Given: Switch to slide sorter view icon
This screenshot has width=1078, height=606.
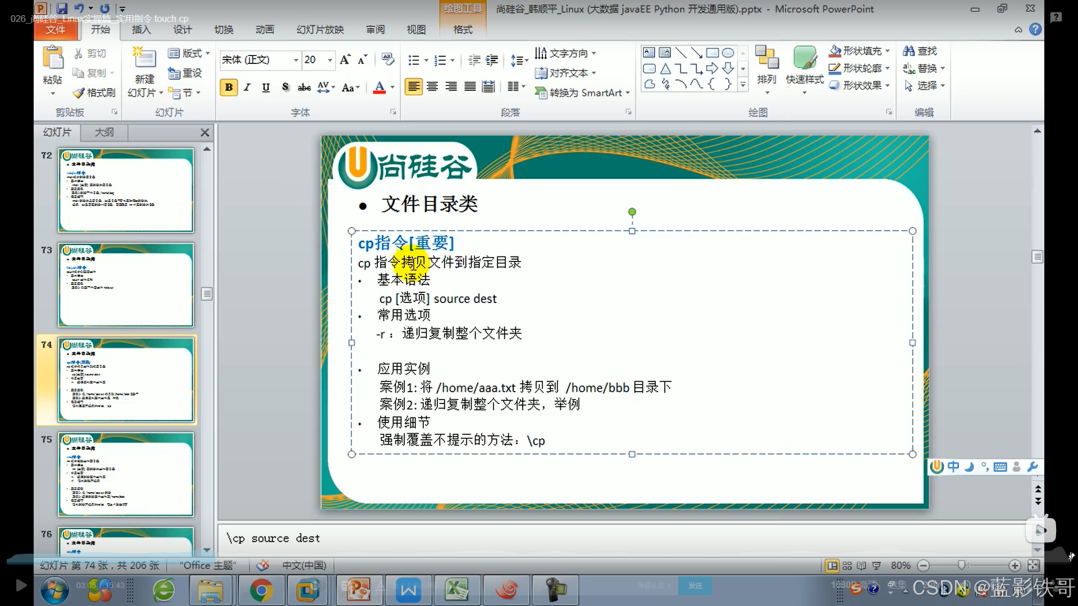Looking at the screenshot, I should tap(847, 566).
